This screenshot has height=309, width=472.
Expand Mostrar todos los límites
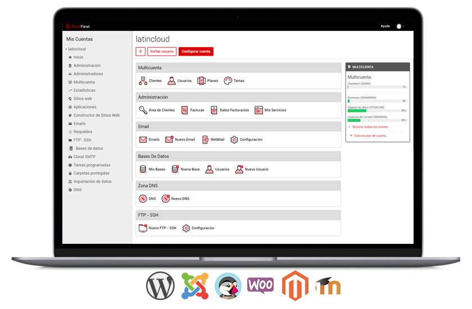370,127
